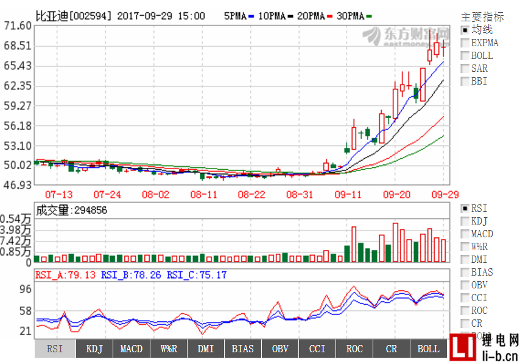520x362 pixels.
Task: Enable the KDJ checkbox in side list
Action: (x=465, y=221)
